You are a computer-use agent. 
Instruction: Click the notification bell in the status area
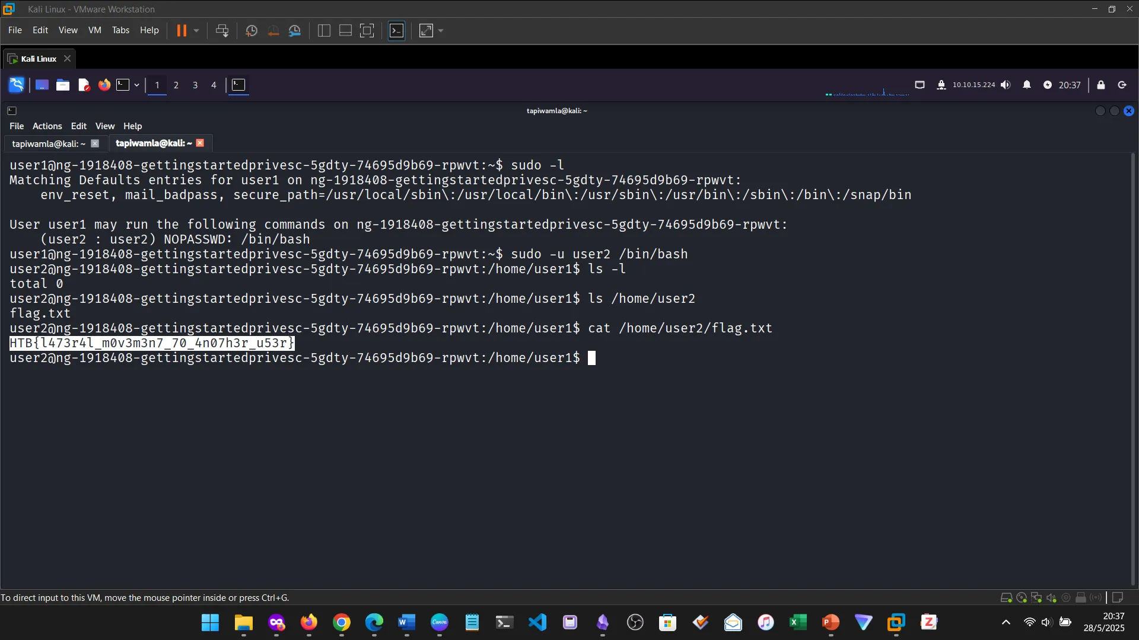[1027, 85]
